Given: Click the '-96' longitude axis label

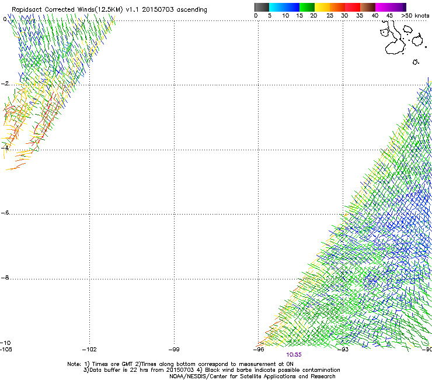Looking at the screenshot, I should pos(259,350).
